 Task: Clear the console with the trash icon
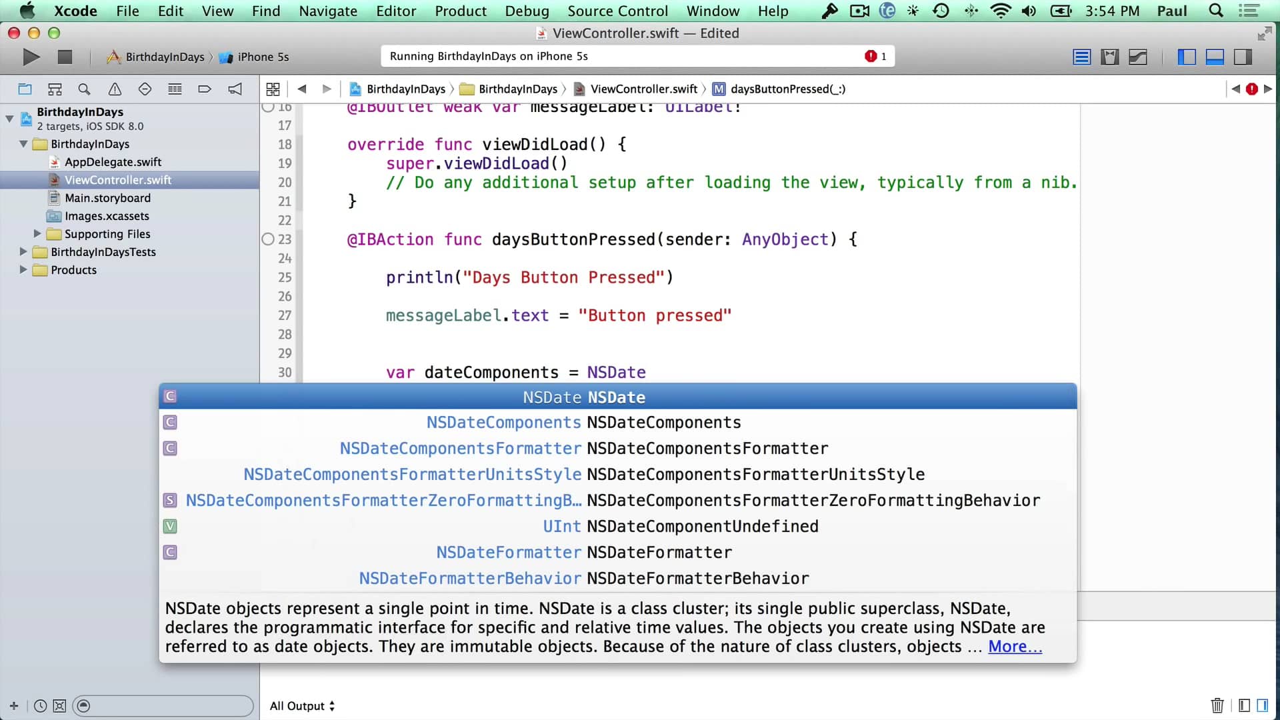(1217, 705)
